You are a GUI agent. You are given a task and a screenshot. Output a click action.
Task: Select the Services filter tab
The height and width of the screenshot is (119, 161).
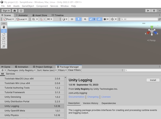point(10,74)
